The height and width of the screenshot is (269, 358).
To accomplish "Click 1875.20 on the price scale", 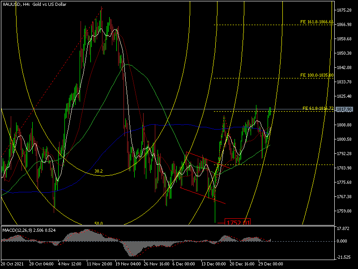I will pos(345,10).
